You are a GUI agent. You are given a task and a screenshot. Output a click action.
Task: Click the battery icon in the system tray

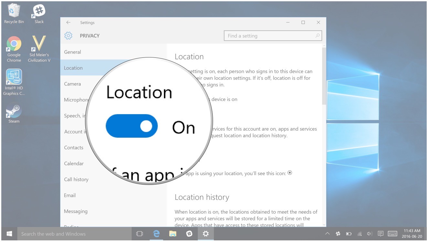point(349,234)
